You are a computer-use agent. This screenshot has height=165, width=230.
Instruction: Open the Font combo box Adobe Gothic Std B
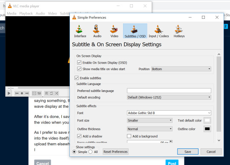coord(169,113)
